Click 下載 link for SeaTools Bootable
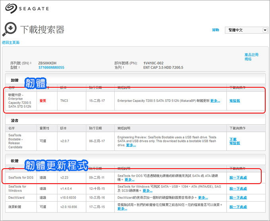Screen dimensions: 270x221 pos(233,139)
